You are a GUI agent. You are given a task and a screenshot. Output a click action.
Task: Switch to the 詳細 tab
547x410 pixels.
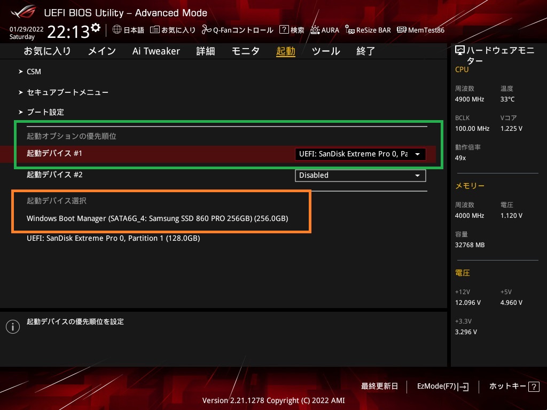[206, 51]
